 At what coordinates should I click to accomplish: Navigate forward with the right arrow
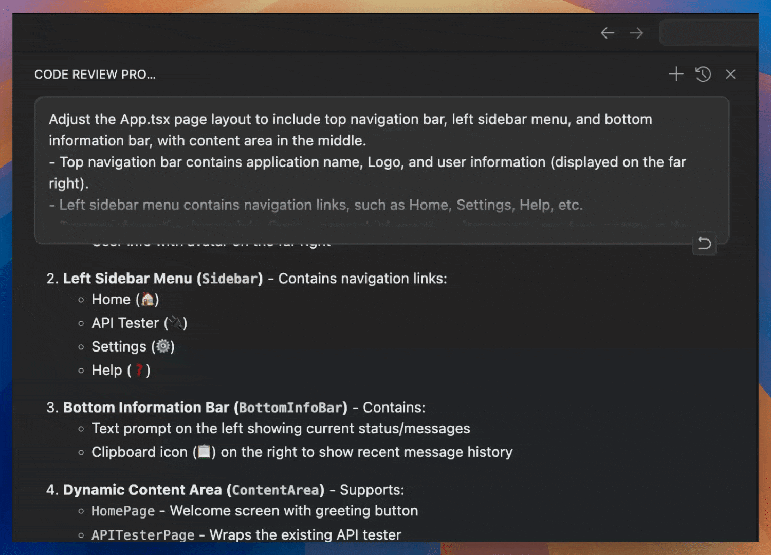pyautogui.click(x=636, y=32)
